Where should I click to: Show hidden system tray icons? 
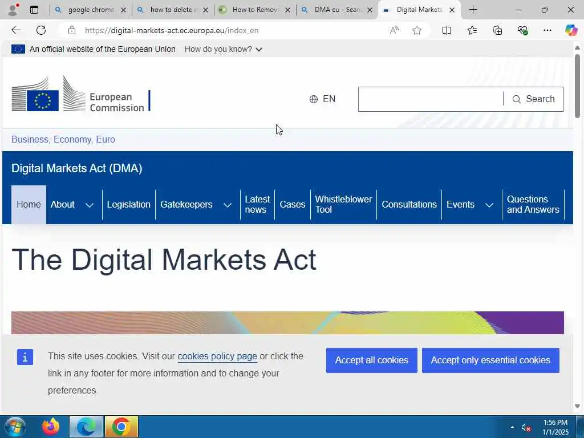pyautogui.click(x=512, y=427)
